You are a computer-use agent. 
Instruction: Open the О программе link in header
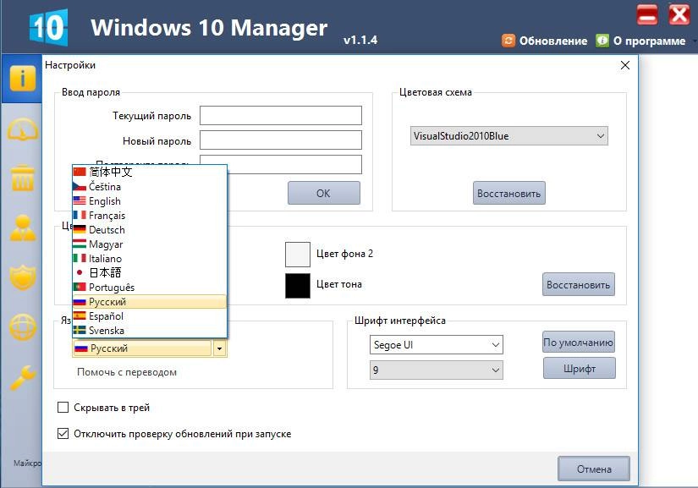[x=650, y=41]
